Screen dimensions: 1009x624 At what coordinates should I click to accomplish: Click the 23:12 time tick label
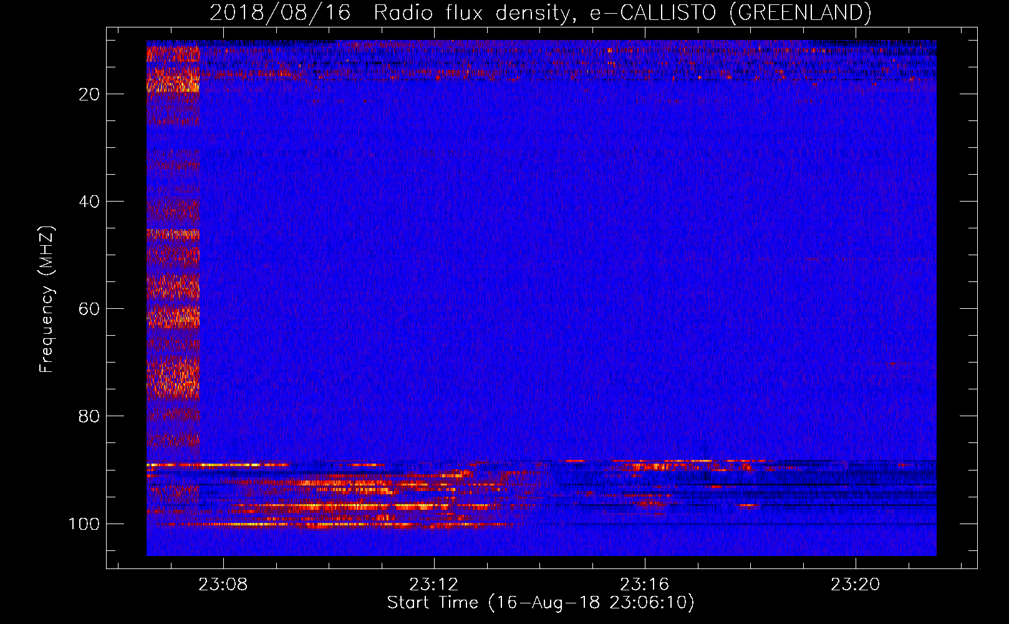coord(434,585)
